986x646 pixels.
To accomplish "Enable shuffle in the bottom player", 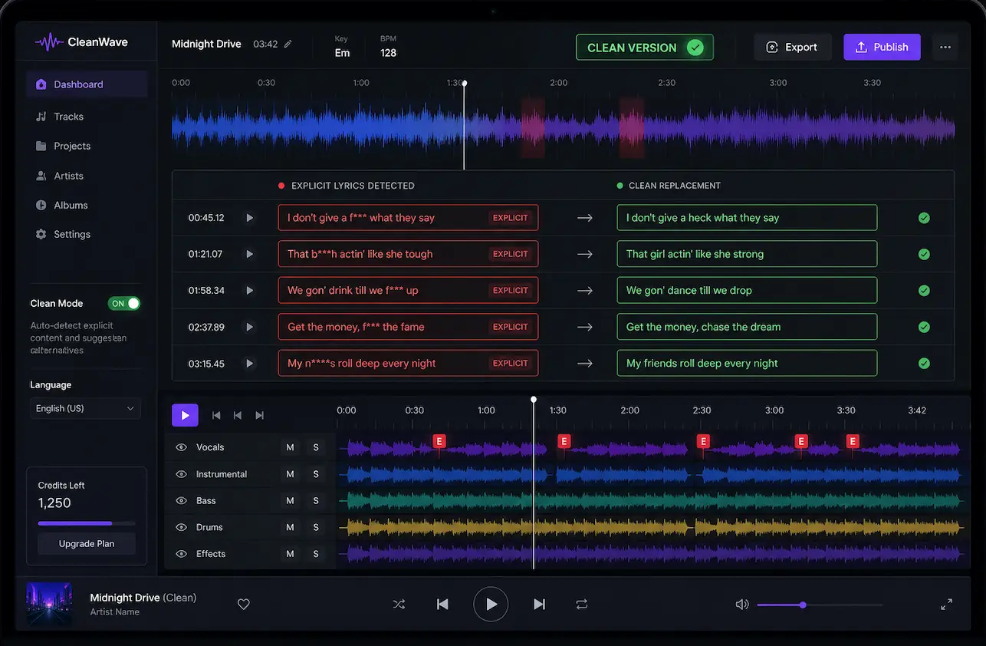I will (399, 605).
